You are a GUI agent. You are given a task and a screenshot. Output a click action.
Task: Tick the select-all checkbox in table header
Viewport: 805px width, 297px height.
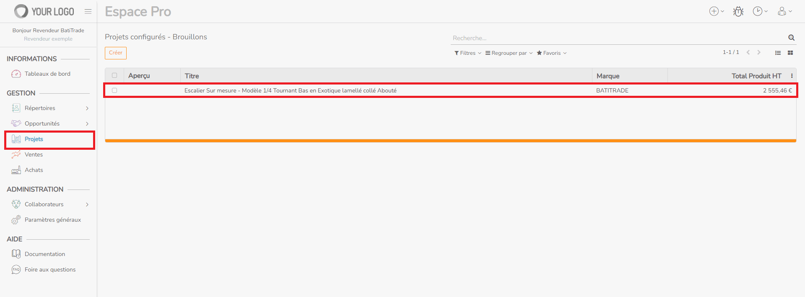[x=114, y=76]
